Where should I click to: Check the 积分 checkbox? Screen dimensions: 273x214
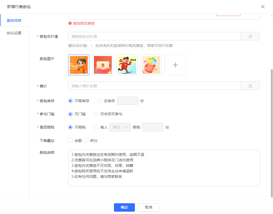click(x=86, y=141)
